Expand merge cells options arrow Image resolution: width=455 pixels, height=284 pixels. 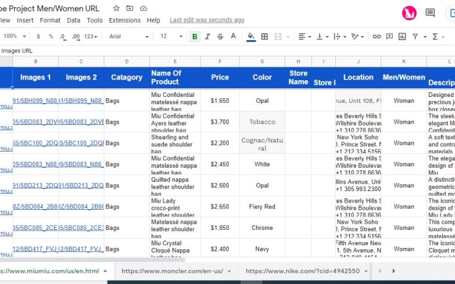click(x=288, y=37)
